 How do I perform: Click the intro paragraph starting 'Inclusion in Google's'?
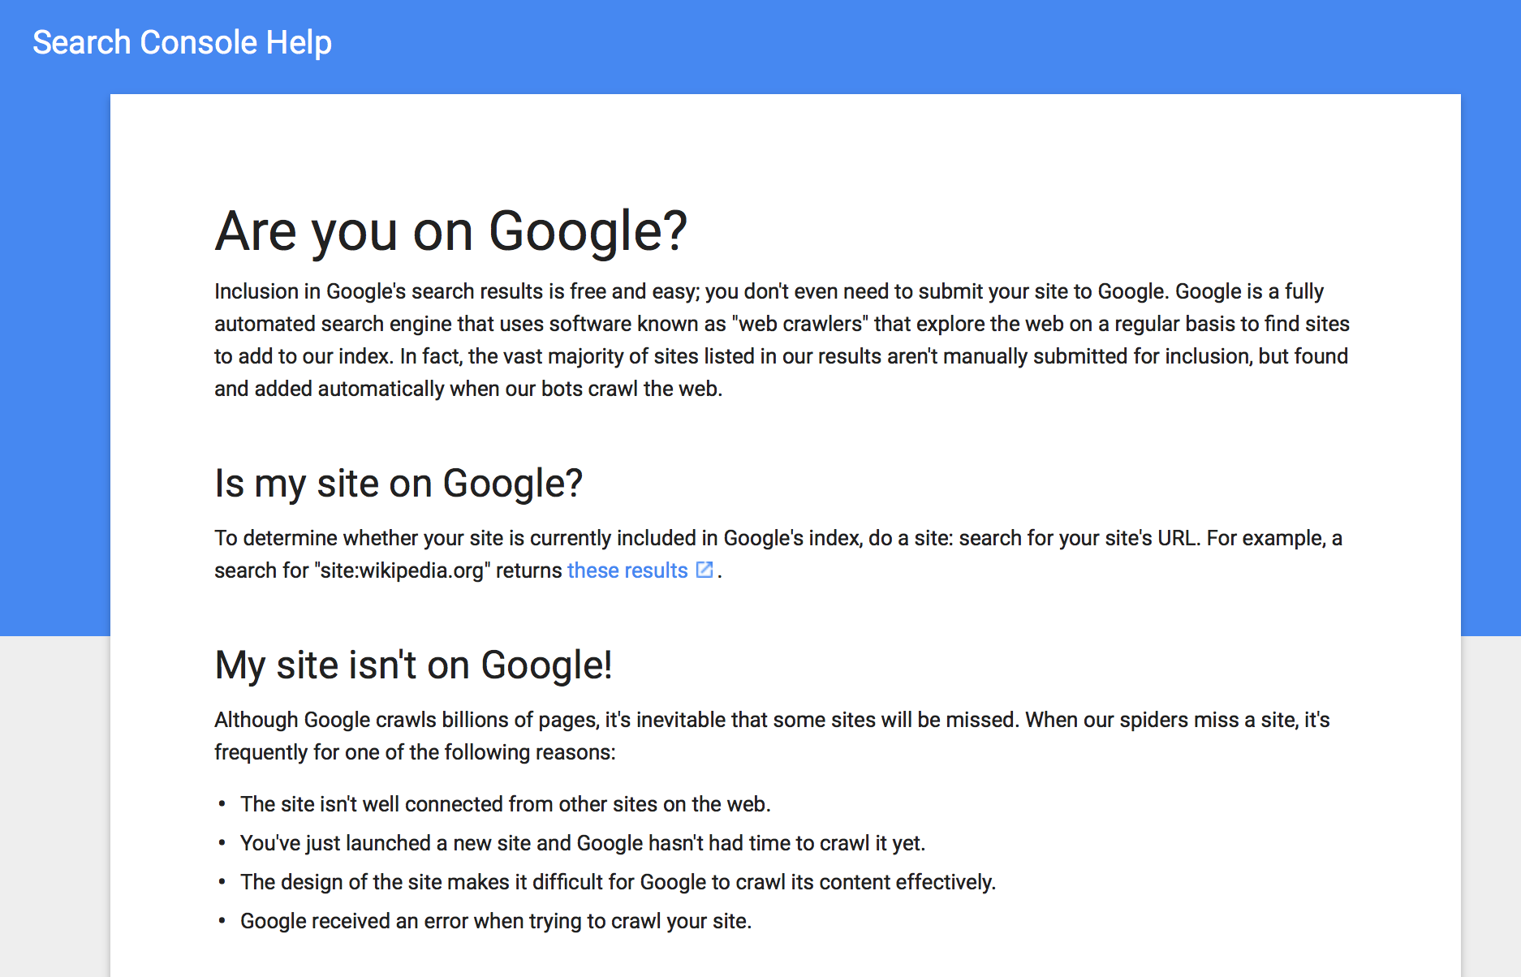click(782, 340)
